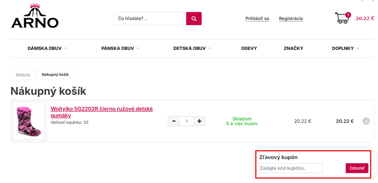Click the ARNO logo
378x183 pixels.
(34, 17)
